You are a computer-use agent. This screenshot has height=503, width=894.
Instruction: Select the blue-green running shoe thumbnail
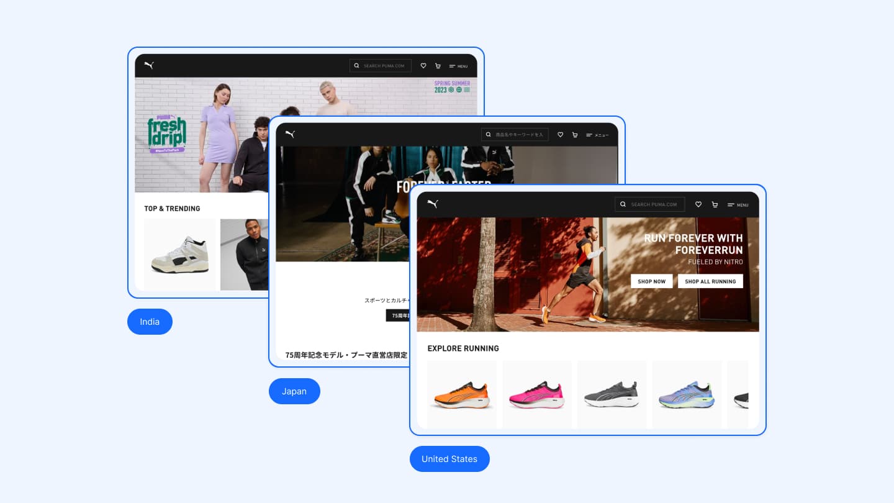(687, 395)
